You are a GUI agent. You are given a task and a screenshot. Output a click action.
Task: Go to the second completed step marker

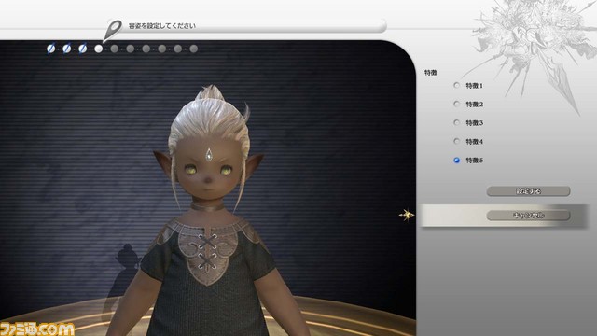click(x=66, y=49)
